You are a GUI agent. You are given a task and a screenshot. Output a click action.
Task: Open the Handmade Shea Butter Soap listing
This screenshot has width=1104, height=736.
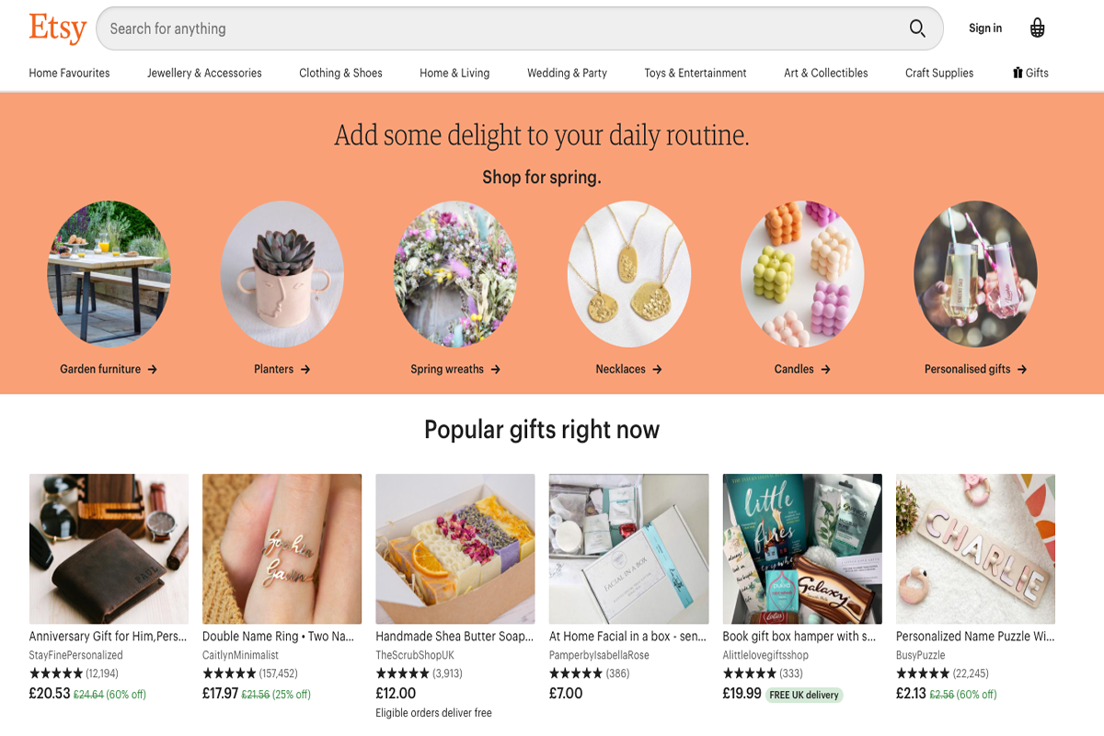pos(454,636)
